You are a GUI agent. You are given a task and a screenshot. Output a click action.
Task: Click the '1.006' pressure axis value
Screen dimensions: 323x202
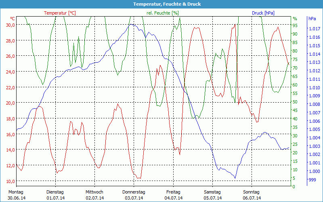[x=315, y=121]
